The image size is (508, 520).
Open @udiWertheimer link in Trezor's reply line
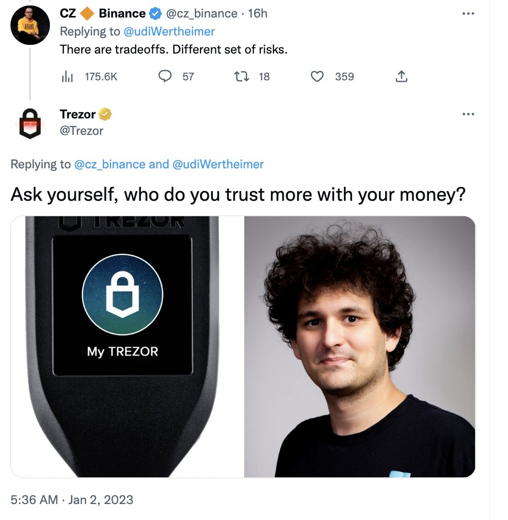coord(218,164)
